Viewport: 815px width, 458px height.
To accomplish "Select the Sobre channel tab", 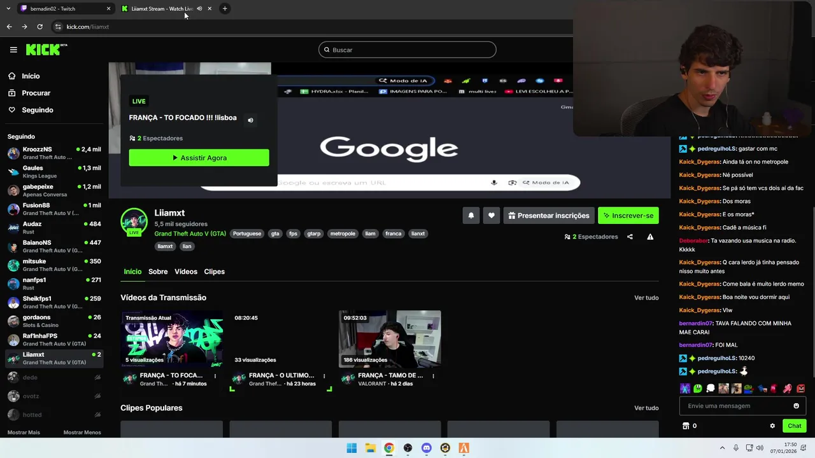I will (x=158, y=272).
